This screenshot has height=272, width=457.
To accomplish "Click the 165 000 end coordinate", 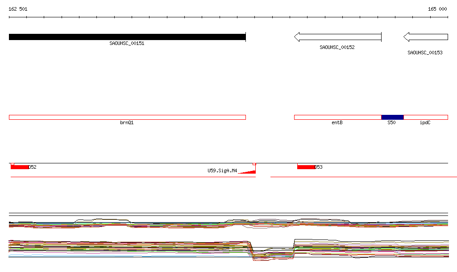I will click(x=437, y=9).
